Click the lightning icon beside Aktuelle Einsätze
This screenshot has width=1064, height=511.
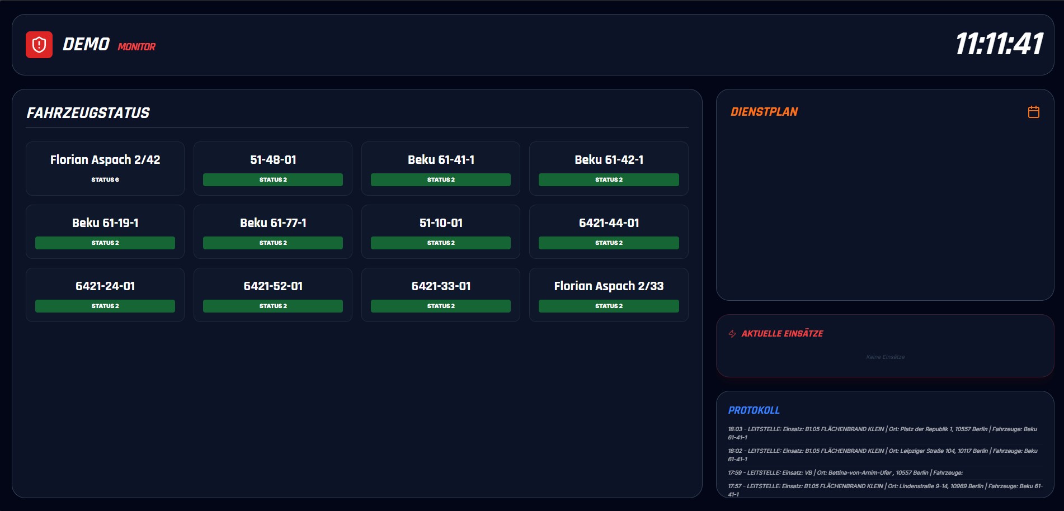tap(732, 334)
